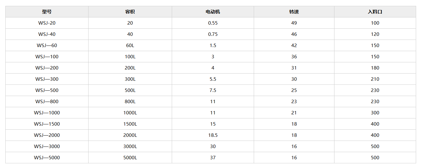Screen dimensions: 423x168
Task: Select the 入料口 header cell
Action: point(375,12)
